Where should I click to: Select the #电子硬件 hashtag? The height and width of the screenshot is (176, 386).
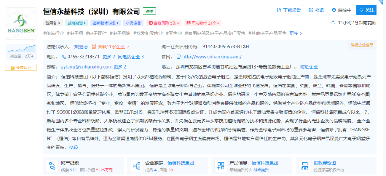click(96, 33)
